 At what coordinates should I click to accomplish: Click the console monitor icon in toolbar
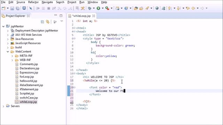(x=24, y=8)
